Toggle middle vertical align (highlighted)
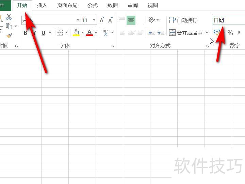 click(x=131, y=20)
